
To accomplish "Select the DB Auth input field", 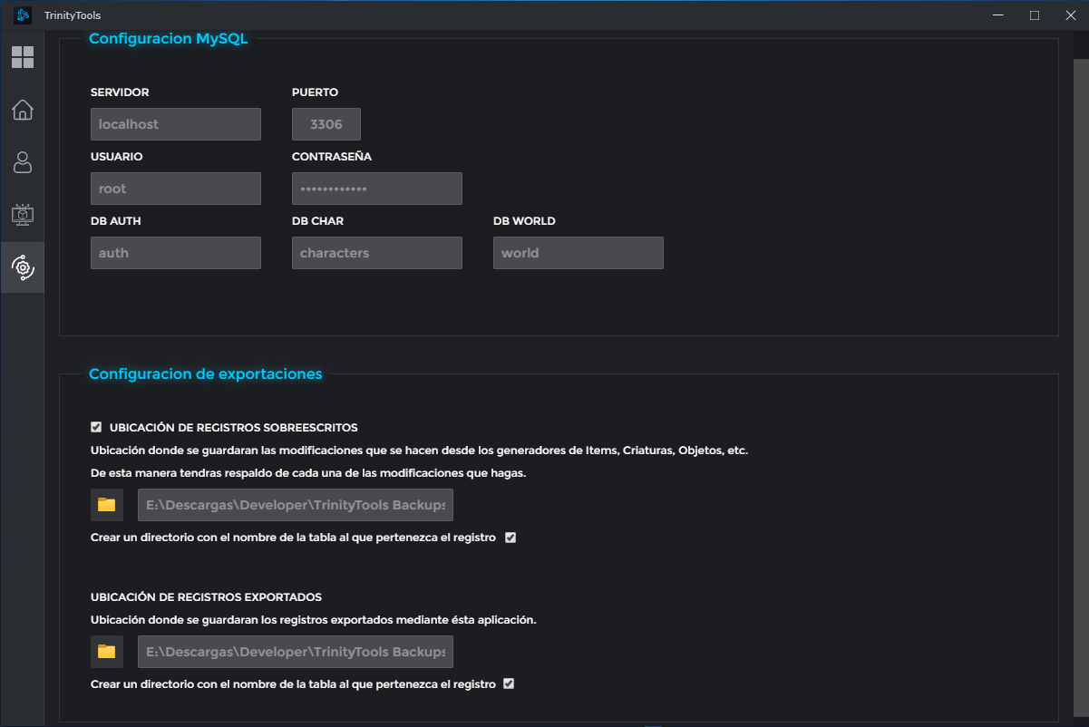I will point(176,253).
